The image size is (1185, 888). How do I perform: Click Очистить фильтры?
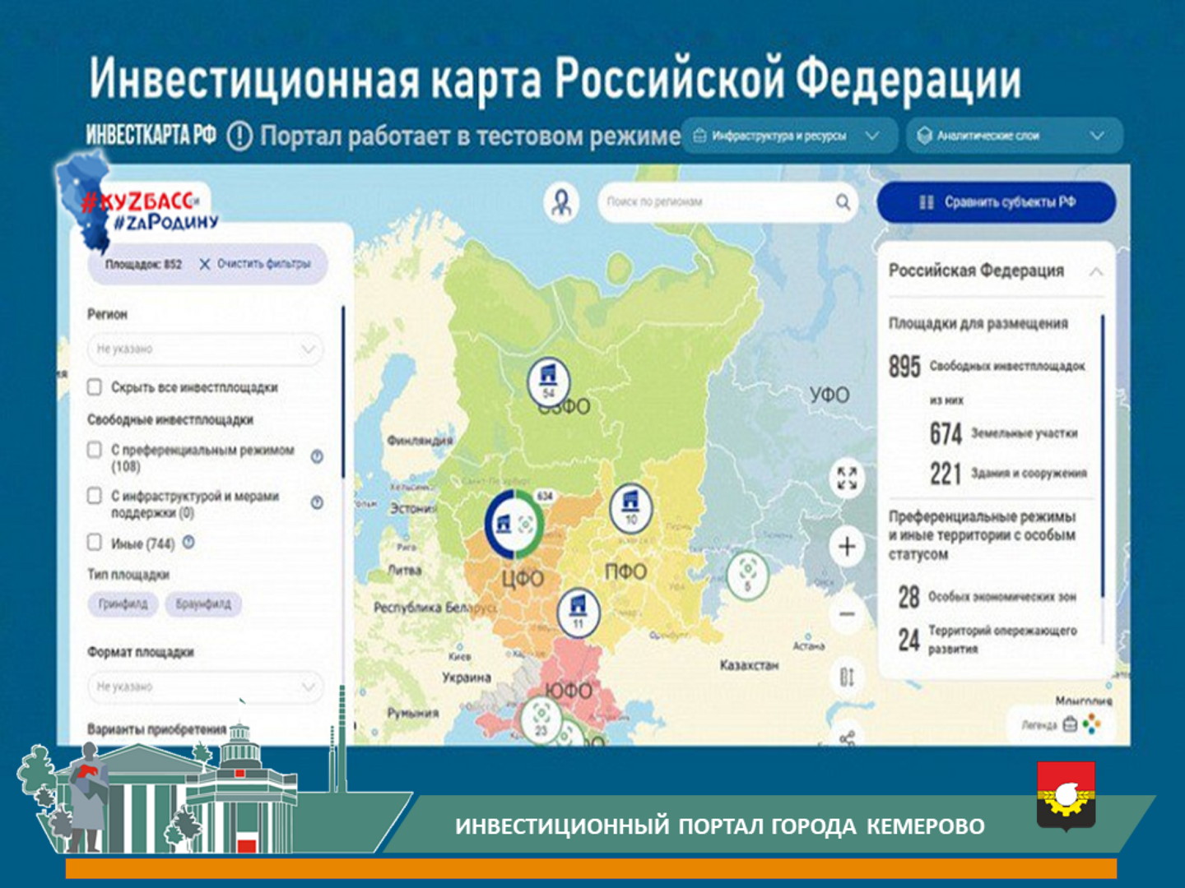tap(264, 264)
